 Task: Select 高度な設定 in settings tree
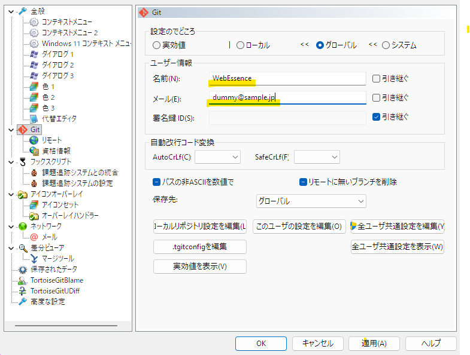tap(48, 302)
